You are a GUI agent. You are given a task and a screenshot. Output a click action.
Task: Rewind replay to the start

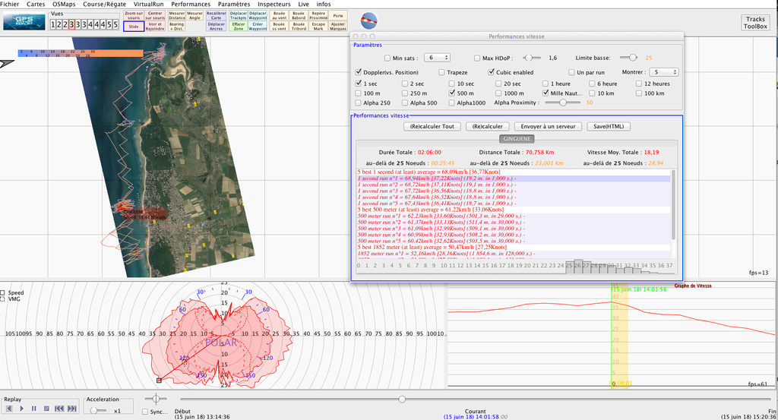tap(59, 409)
